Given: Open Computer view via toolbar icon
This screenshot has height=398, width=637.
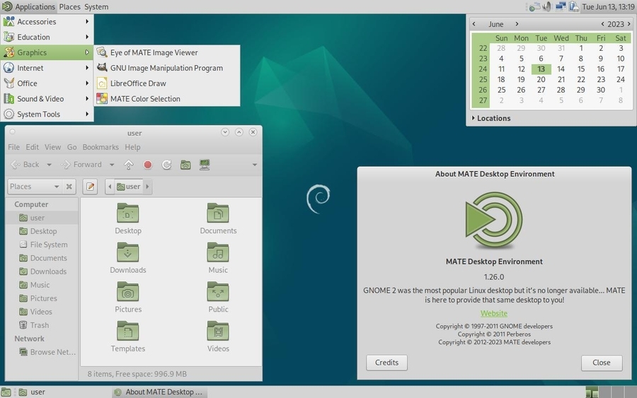Looking at the screenshot, I should (205, 165).
